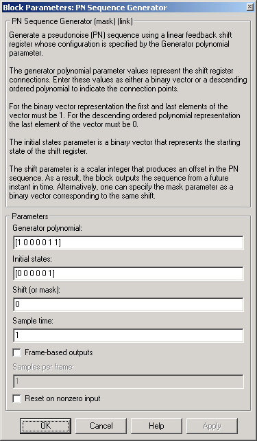Click the Sample time text box

(x=128, y=335)
